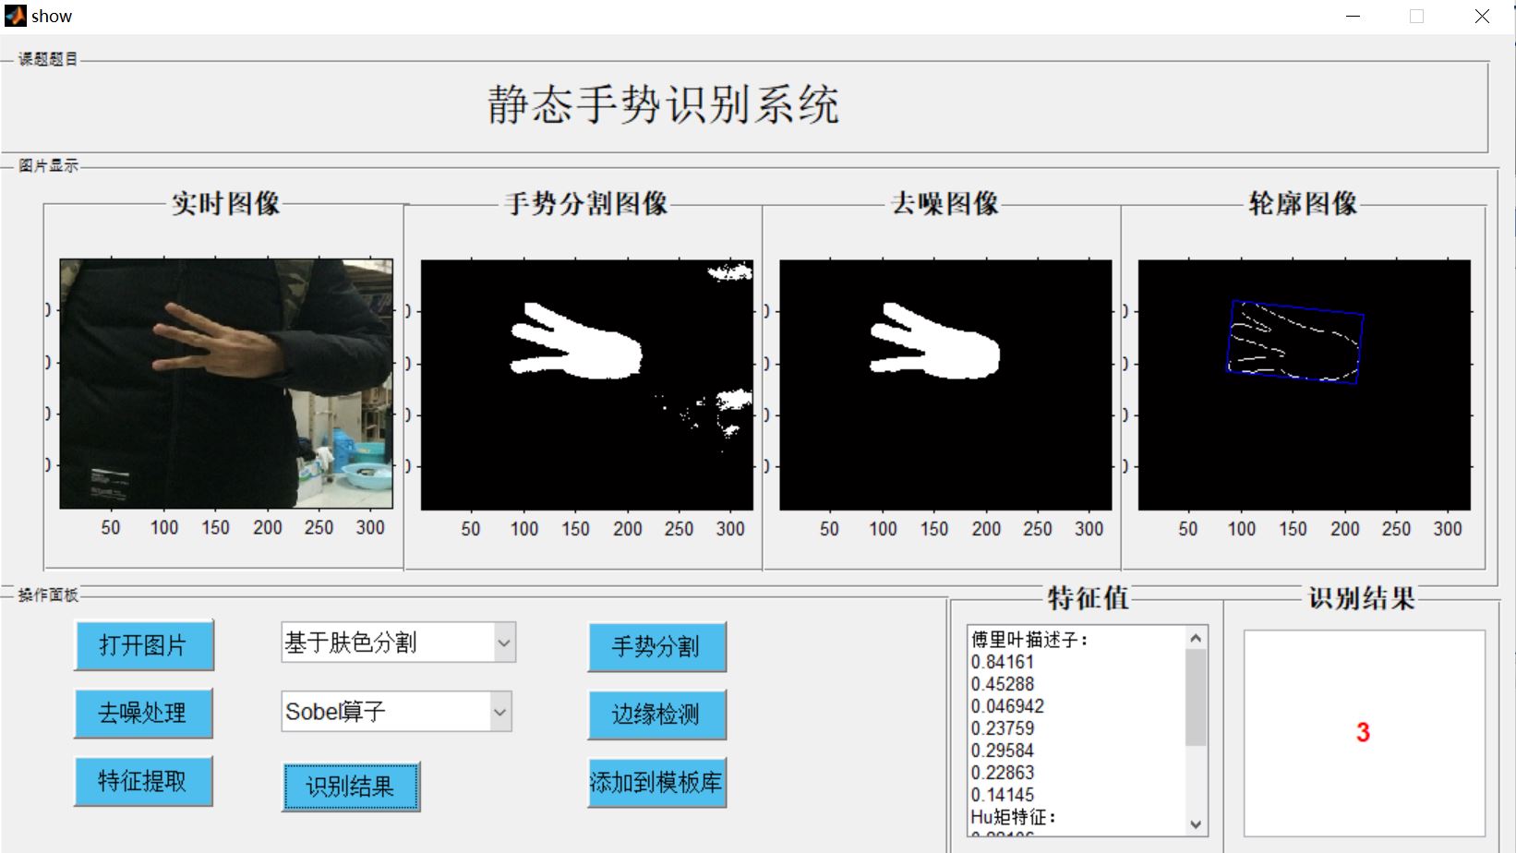Run the 去噪处理 denoise button
The height and width of the screenshot is (853, 1516).
pyautogui.click(x=143, y=713)
